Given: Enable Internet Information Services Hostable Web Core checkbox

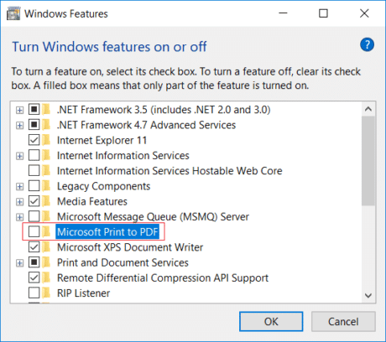Looking at the screenshot, I should (x=34, y=170).
